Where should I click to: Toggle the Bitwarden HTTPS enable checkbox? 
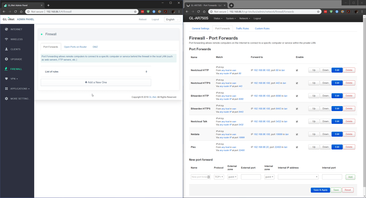(297, 109)
